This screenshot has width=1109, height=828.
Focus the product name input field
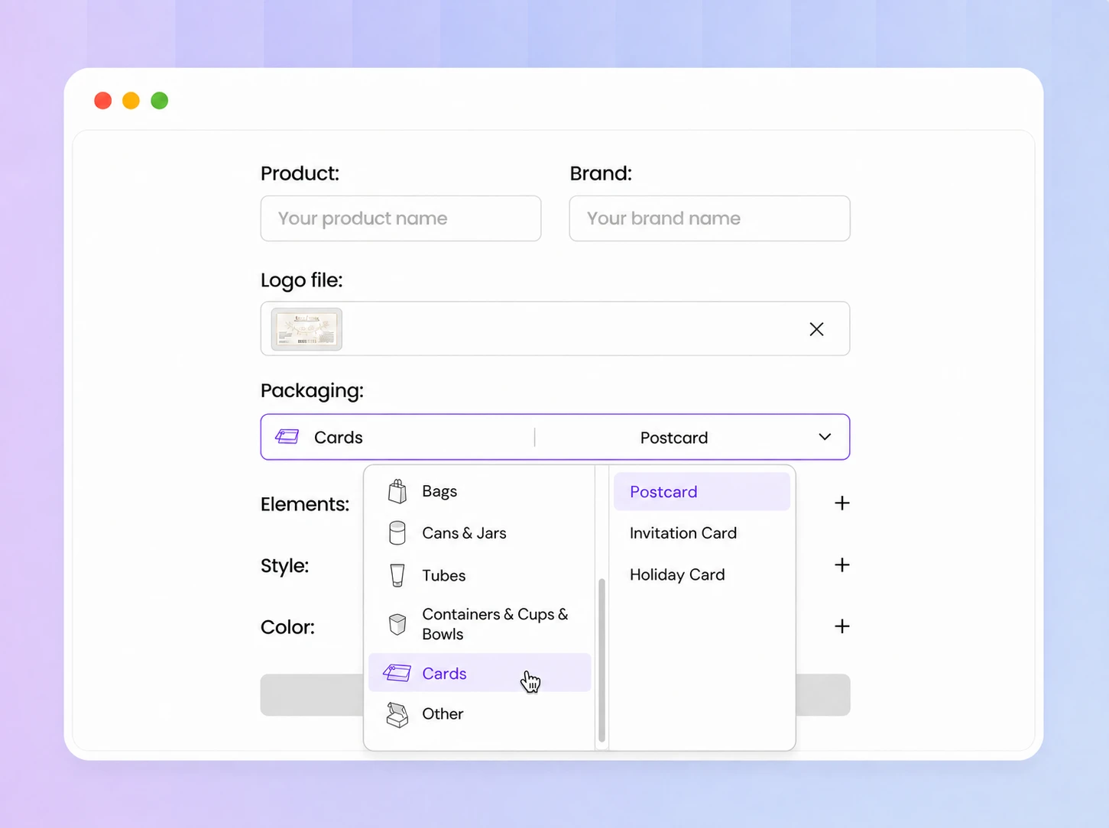click(400, 218)
